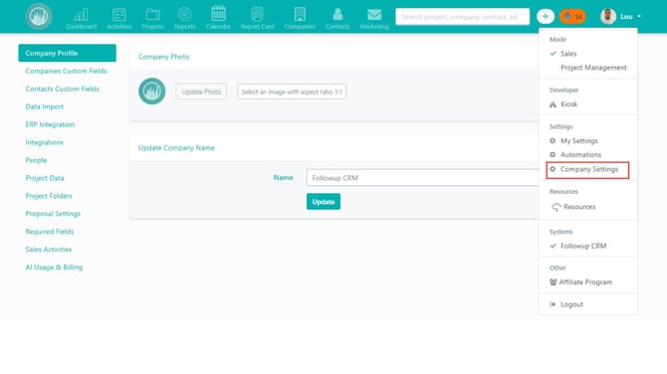Select Sales mode in menu
This screenshot has height=374, width=667.
coord(568,54)
